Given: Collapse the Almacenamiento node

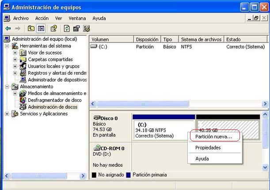Looking at the screenshot, I should coord(7,87).
